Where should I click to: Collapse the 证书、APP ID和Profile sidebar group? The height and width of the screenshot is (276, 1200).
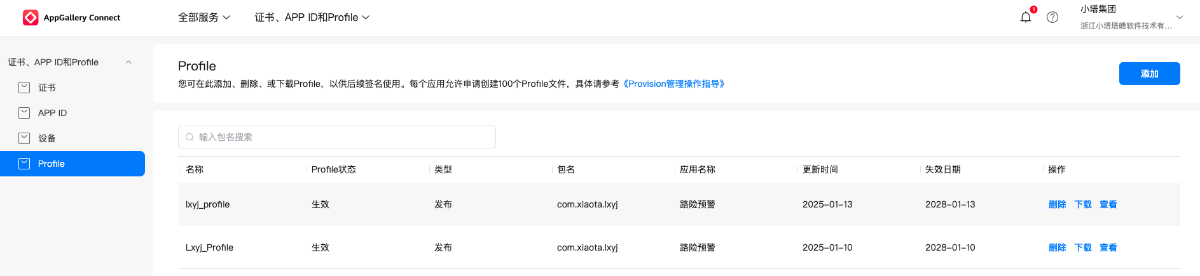tap(128, 62)
